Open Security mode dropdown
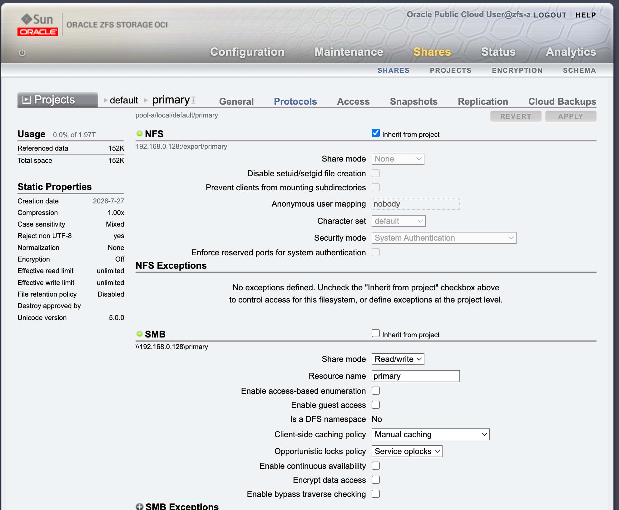Image resolution: width=619 pixels, height=510 pixels. click(444, 238)
